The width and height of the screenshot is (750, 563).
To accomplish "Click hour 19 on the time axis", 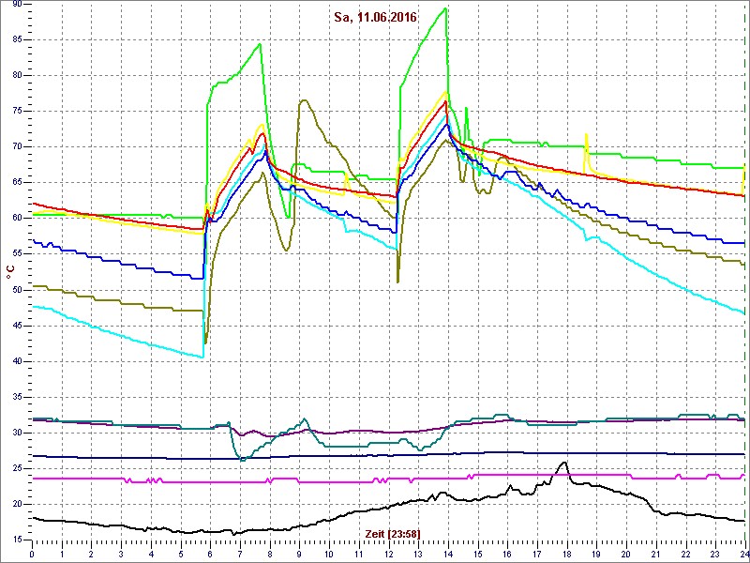I will 596,552.
